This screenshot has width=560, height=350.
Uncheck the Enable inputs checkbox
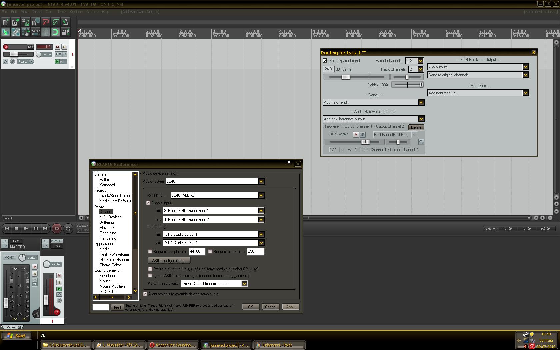[x=148, y=203]
